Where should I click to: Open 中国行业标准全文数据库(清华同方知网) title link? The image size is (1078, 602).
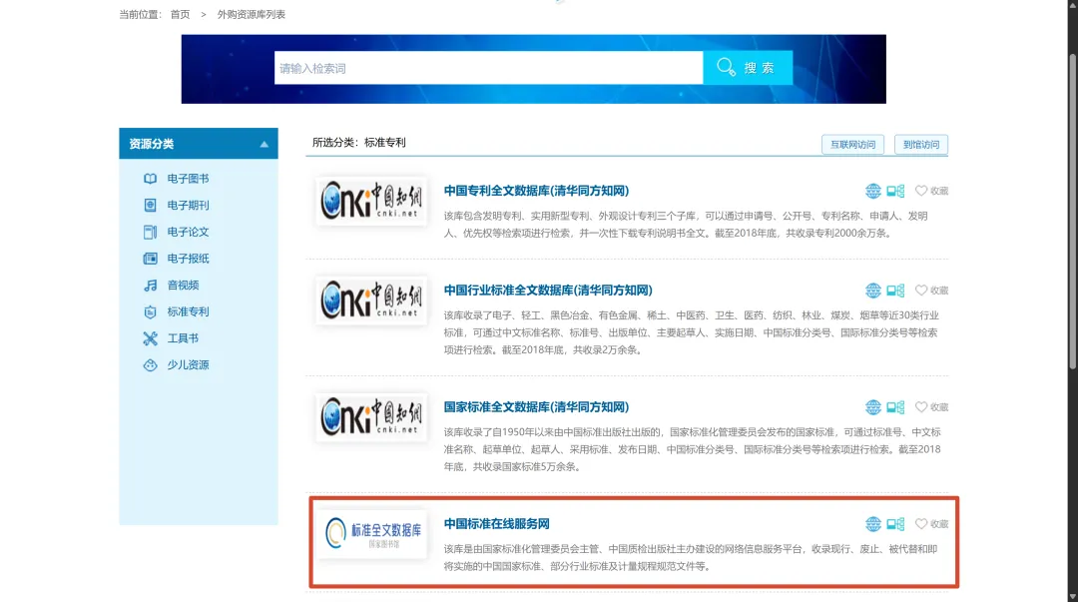pyautogui.click(x=548, y=291)
